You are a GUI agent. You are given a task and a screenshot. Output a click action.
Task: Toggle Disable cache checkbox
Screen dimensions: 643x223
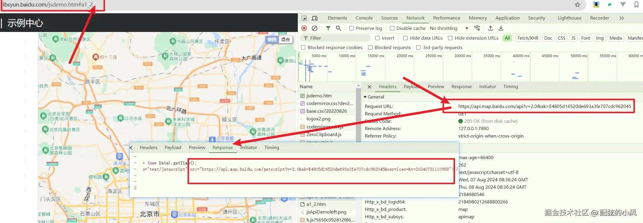click(x=392, y=28)
